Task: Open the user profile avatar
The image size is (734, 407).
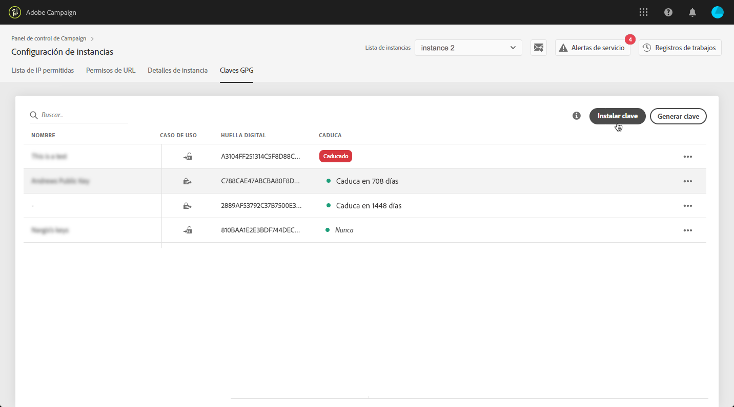Action: point(718,12)
